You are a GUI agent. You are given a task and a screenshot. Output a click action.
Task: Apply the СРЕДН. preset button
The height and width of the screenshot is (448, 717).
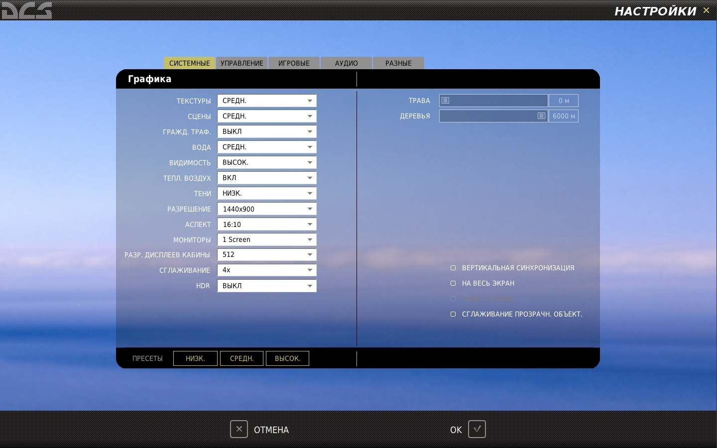pos(241,358)
